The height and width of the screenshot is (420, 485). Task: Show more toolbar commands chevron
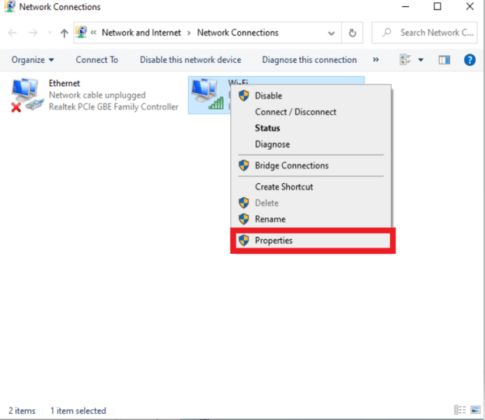coord(376,59)
